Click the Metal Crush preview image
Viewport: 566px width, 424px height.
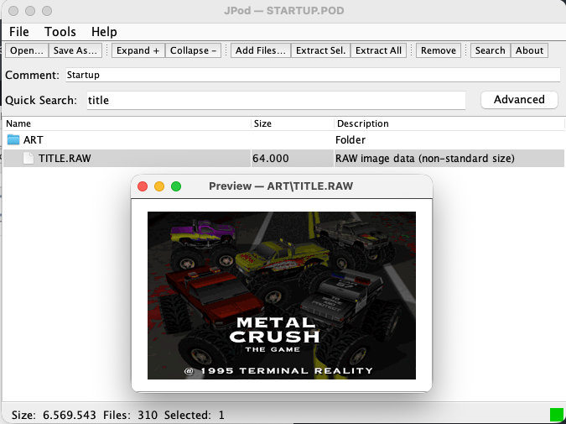tap(282, 296)
